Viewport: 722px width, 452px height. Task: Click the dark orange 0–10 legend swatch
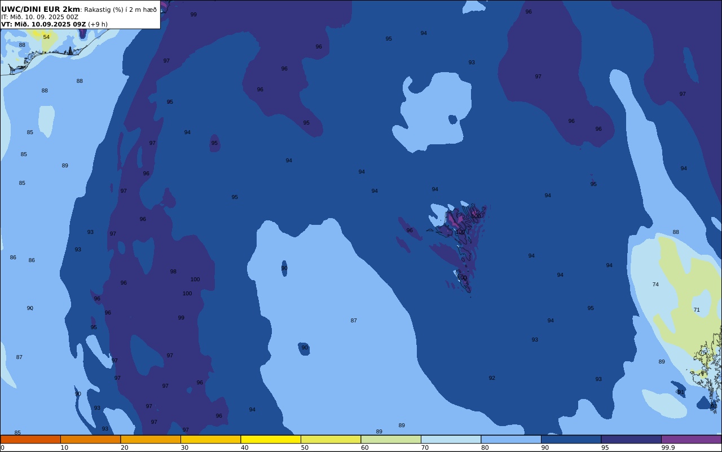(30, 439)
